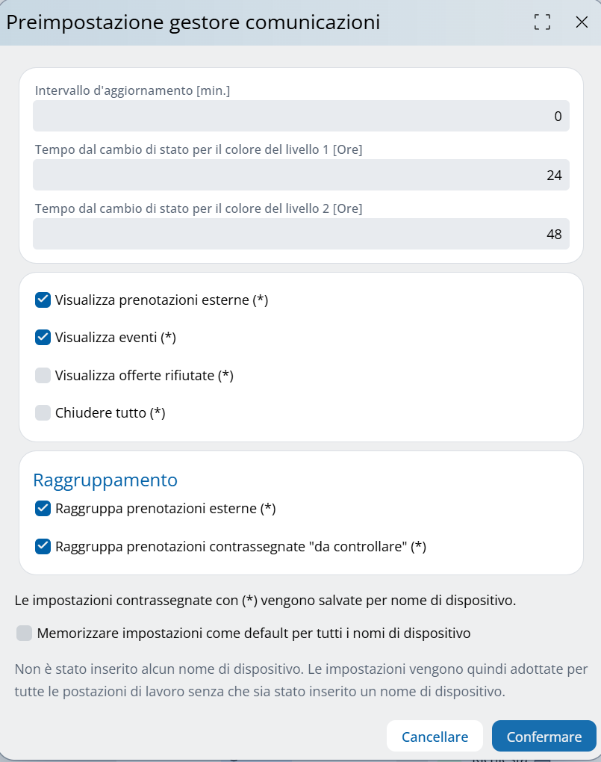The image size is (601, 762).
Task: Tick the Chiudere tutto checkbox
Action: pyautogui.click(x=43, y=412)
